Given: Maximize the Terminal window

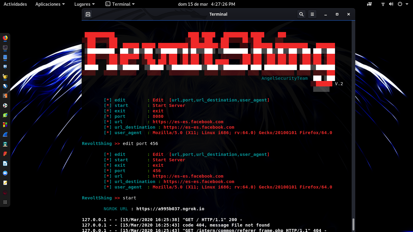Looking at the screenshot, I should coord(337,14).
